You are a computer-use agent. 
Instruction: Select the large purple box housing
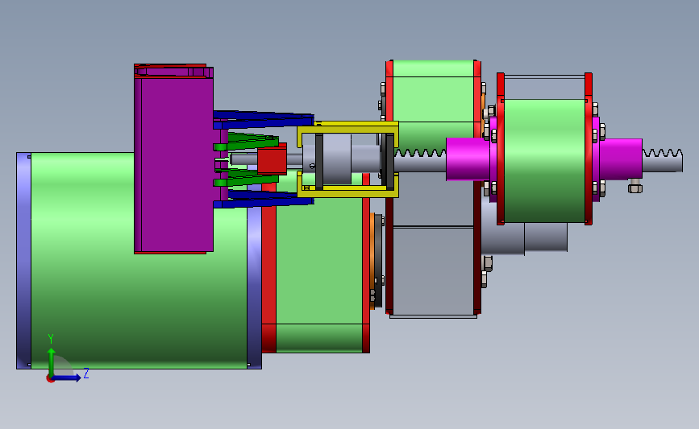(174, 163)
